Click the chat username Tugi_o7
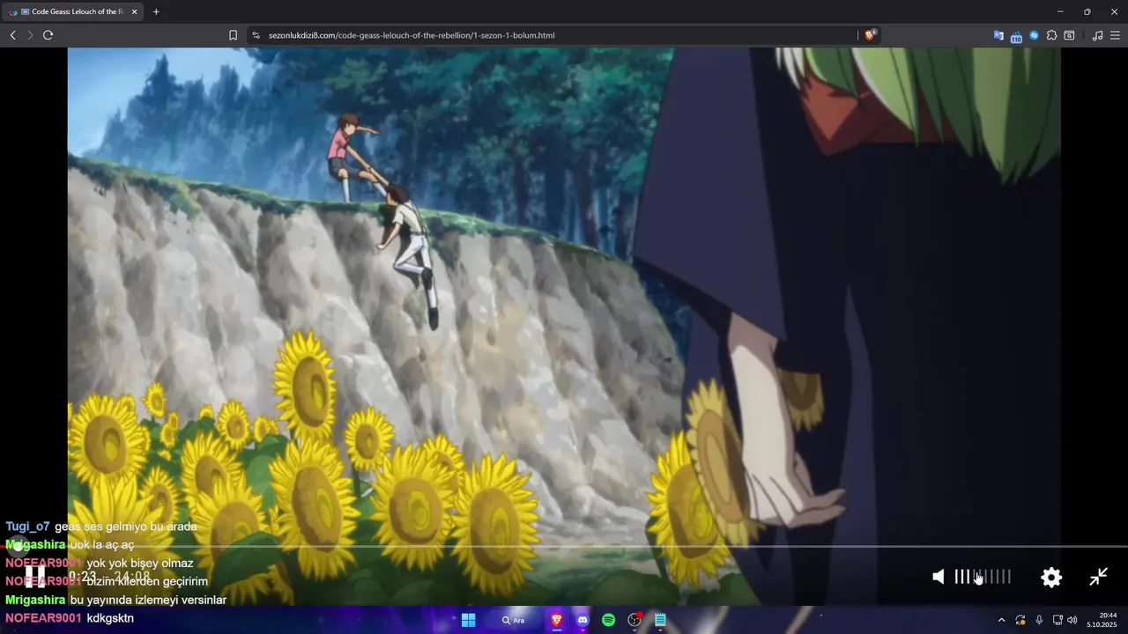 tap(27, 527)
